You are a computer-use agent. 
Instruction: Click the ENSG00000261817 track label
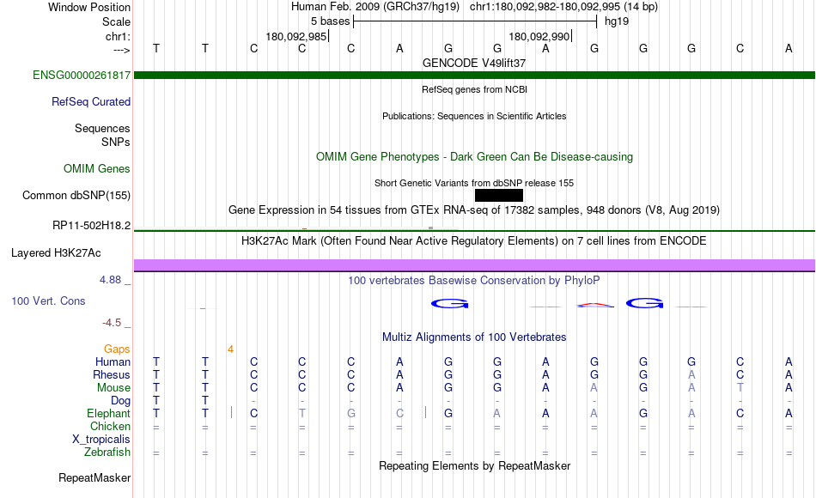82,75
